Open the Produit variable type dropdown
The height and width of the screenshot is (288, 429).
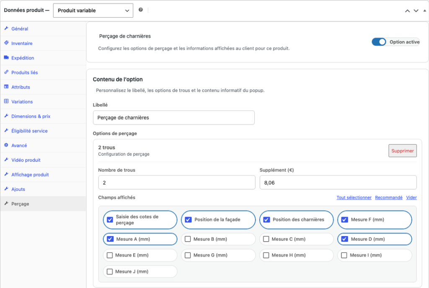coord(93,10)
